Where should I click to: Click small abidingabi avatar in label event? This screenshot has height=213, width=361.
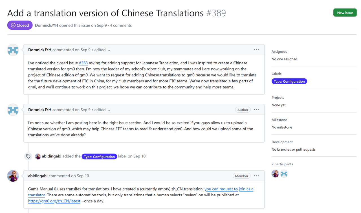pos(38,156)
